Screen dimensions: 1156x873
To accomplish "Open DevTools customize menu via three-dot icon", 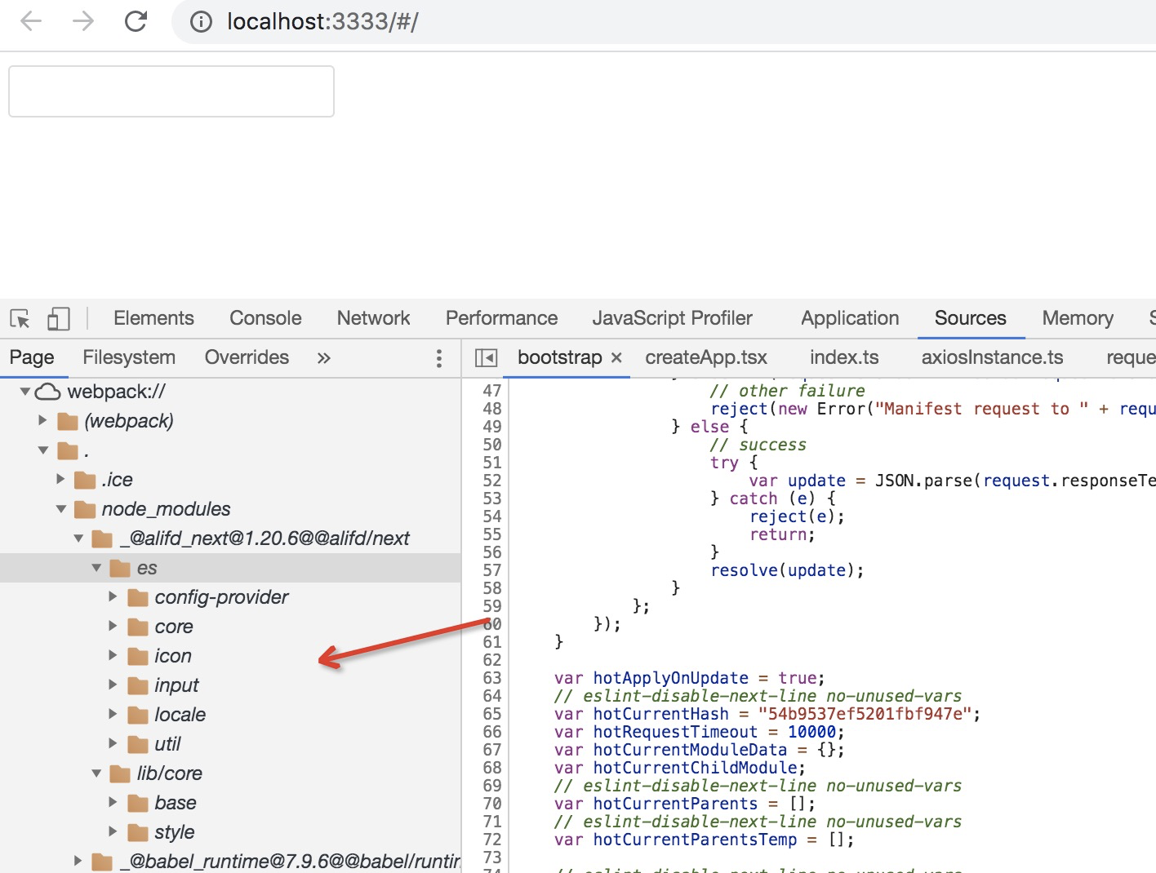I will tap(438, 357).
